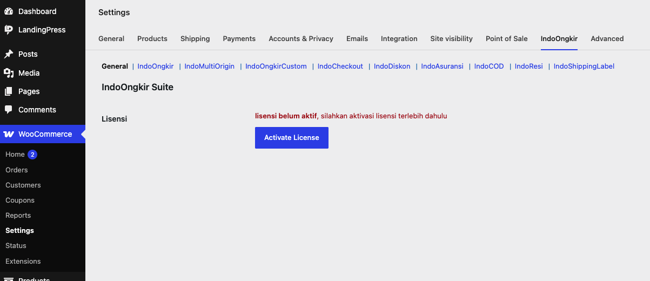Image resolution: width=650 pixels, height=281 pixels.
Task: Open Customers submenu link
Action: [x=23, y=185]
